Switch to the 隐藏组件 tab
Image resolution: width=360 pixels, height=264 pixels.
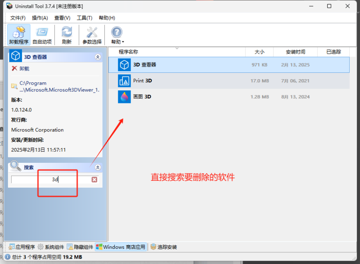(80, 247)
